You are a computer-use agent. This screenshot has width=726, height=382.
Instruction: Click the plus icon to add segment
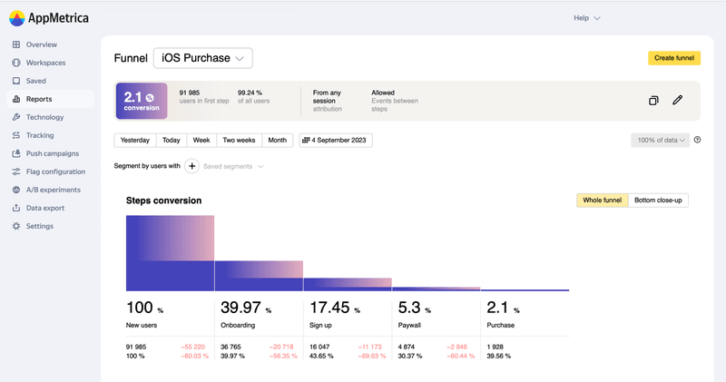(x=192, y=166)
